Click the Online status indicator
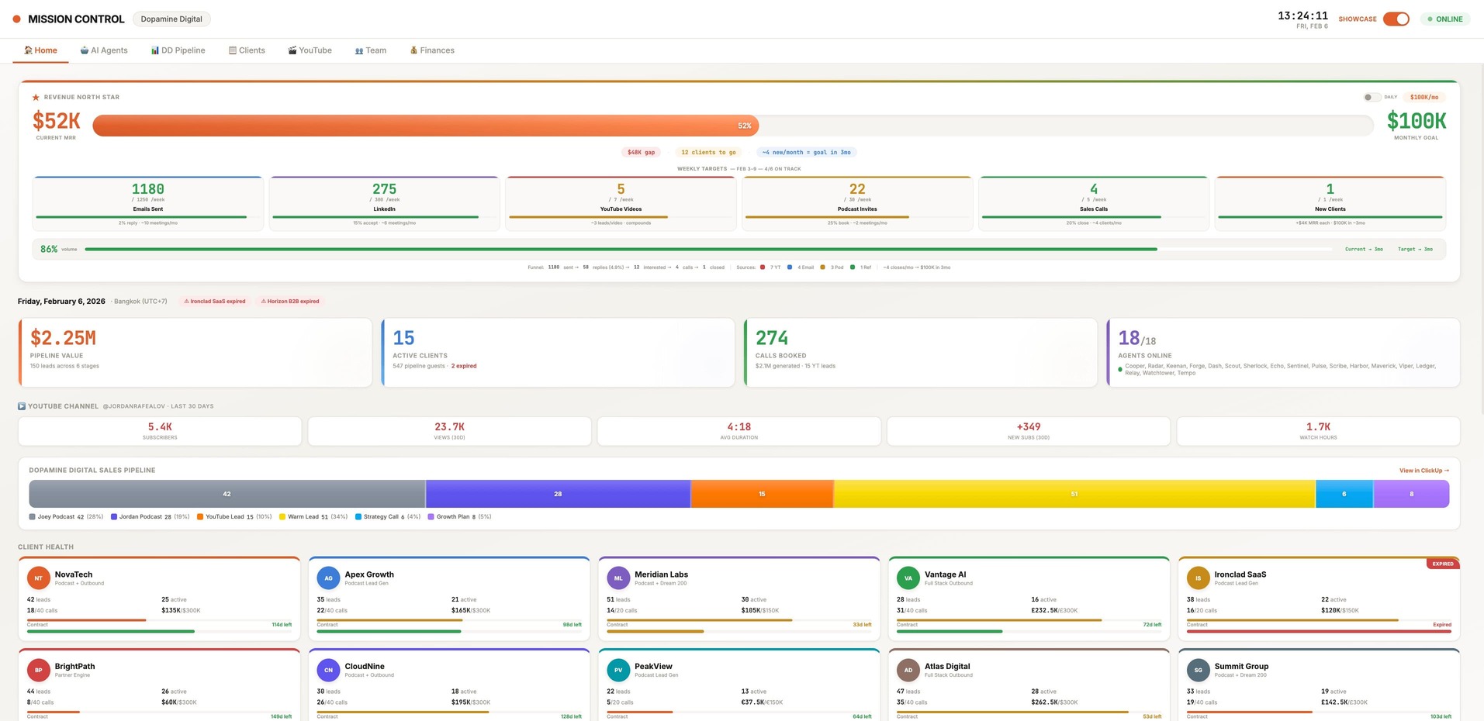1484x721 pixels. (x=1444, y=19)
